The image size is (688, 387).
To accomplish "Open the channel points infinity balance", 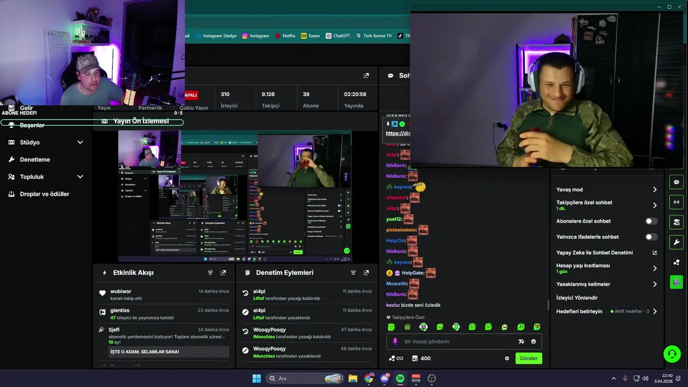I will pos(396,359).
